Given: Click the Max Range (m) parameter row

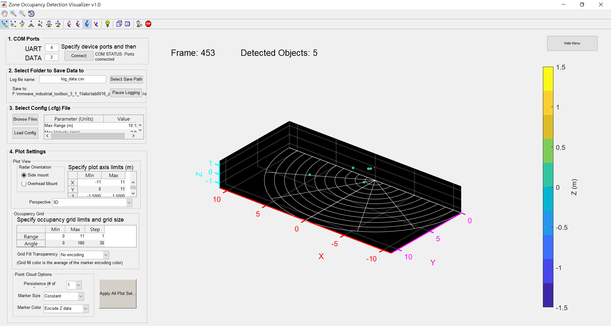Looking at the screenshot, I should 91,126.
